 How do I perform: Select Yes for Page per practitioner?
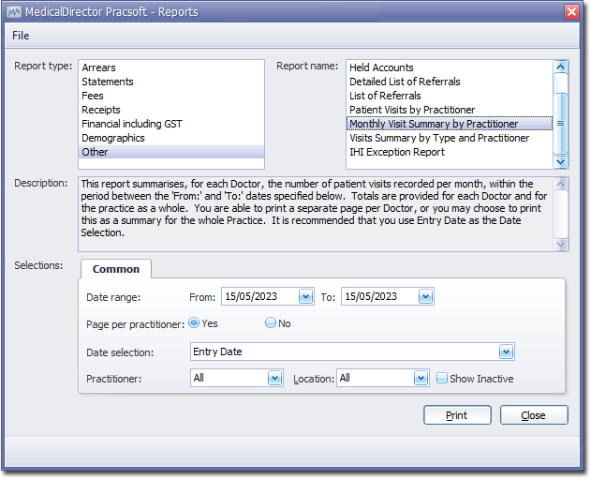tap(194, 322)
